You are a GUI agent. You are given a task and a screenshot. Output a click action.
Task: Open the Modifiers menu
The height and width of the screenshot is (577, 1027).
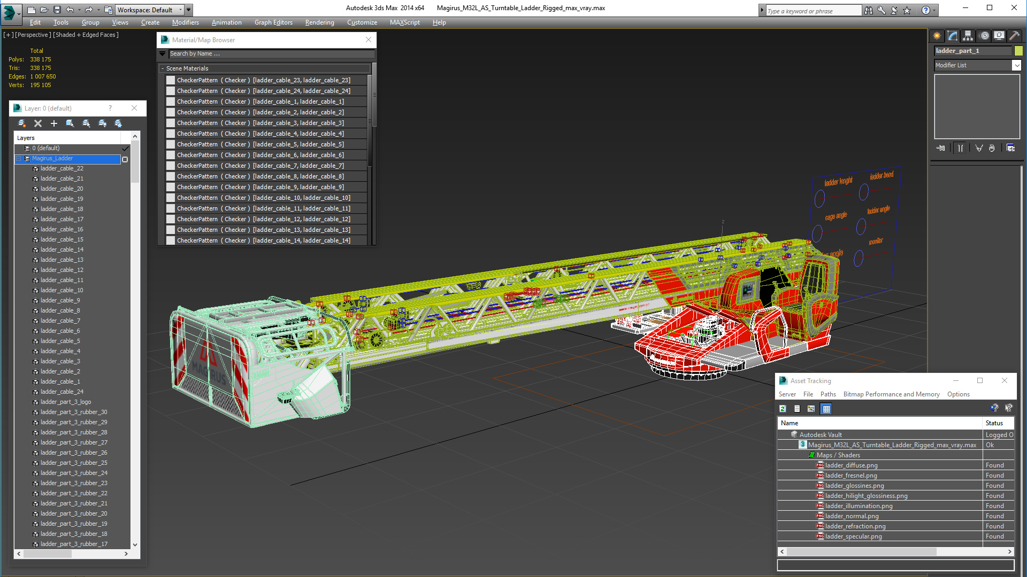pos(186,22)
